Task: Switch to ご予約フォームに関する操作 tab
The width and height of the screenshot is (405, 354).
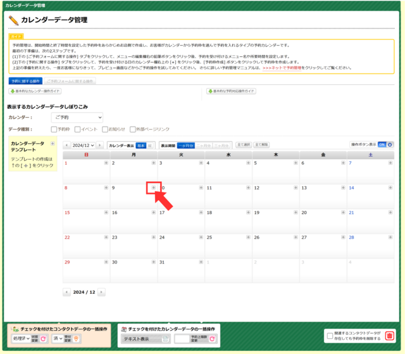Action: [x=70, y=81]
